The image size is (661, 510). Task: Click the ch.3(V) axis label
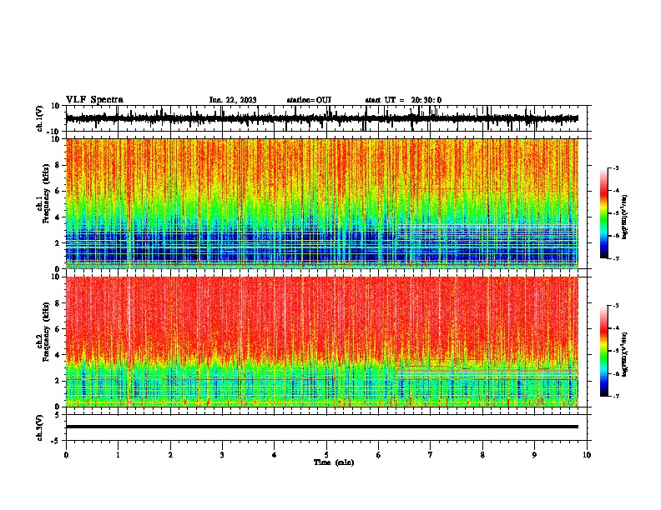pos(40,427)
